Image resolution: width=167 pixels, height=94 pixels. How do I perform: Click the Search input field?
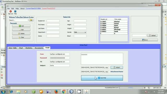click(x=19, y=20)
